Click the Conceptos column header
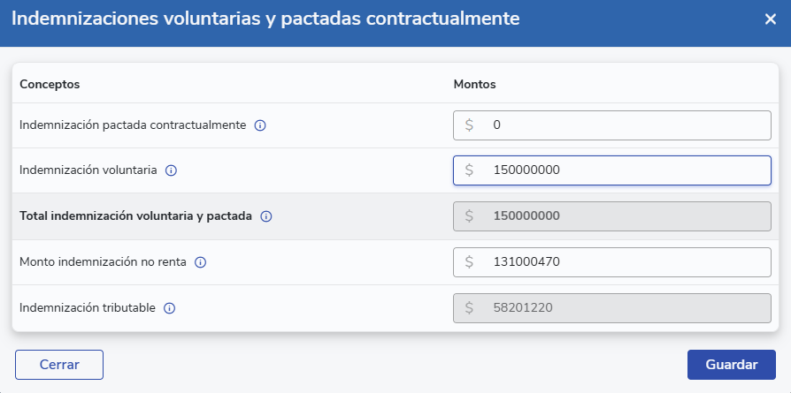 50,85
